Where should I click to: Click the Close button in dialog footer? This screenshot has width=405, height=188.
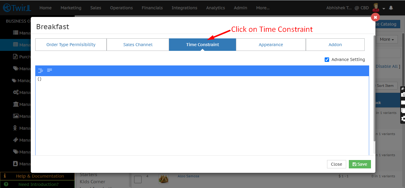(x=336, y=164)
